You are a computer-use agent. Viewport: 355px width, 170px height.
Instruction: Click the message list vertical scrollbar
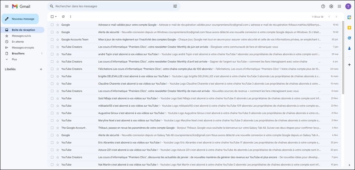343,57
